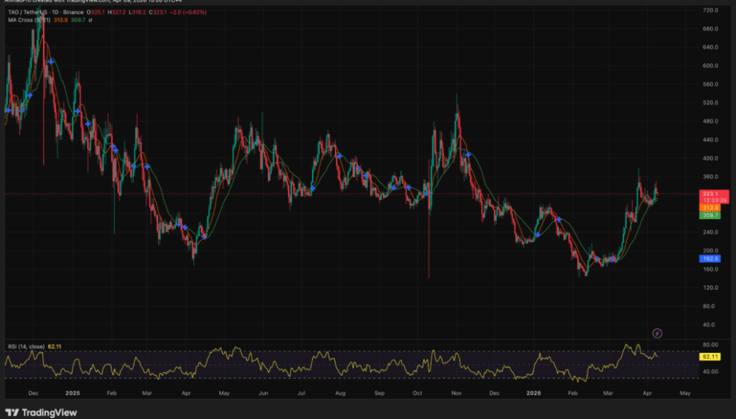Click the purple lightning bolt icon

[657, 334]
